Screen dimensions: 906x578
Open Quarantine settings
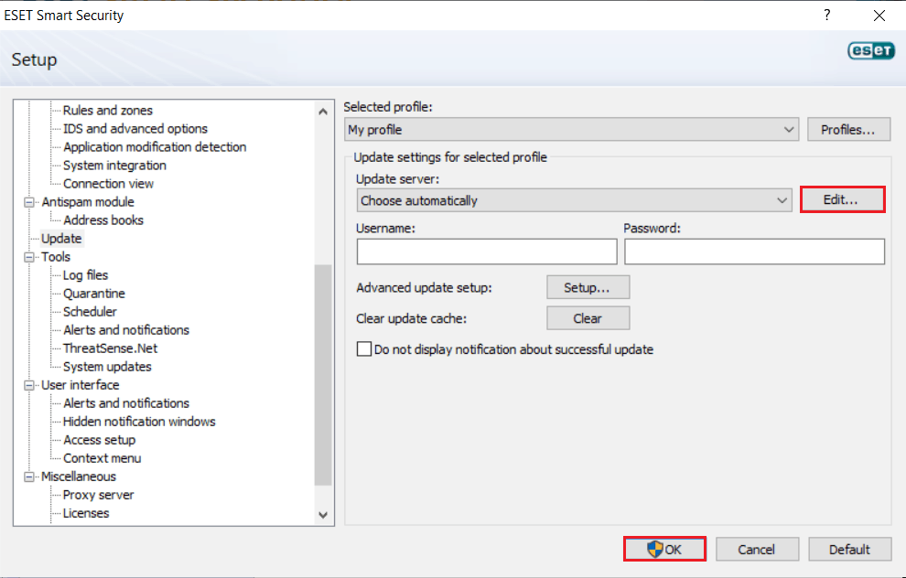pos(93,294)
